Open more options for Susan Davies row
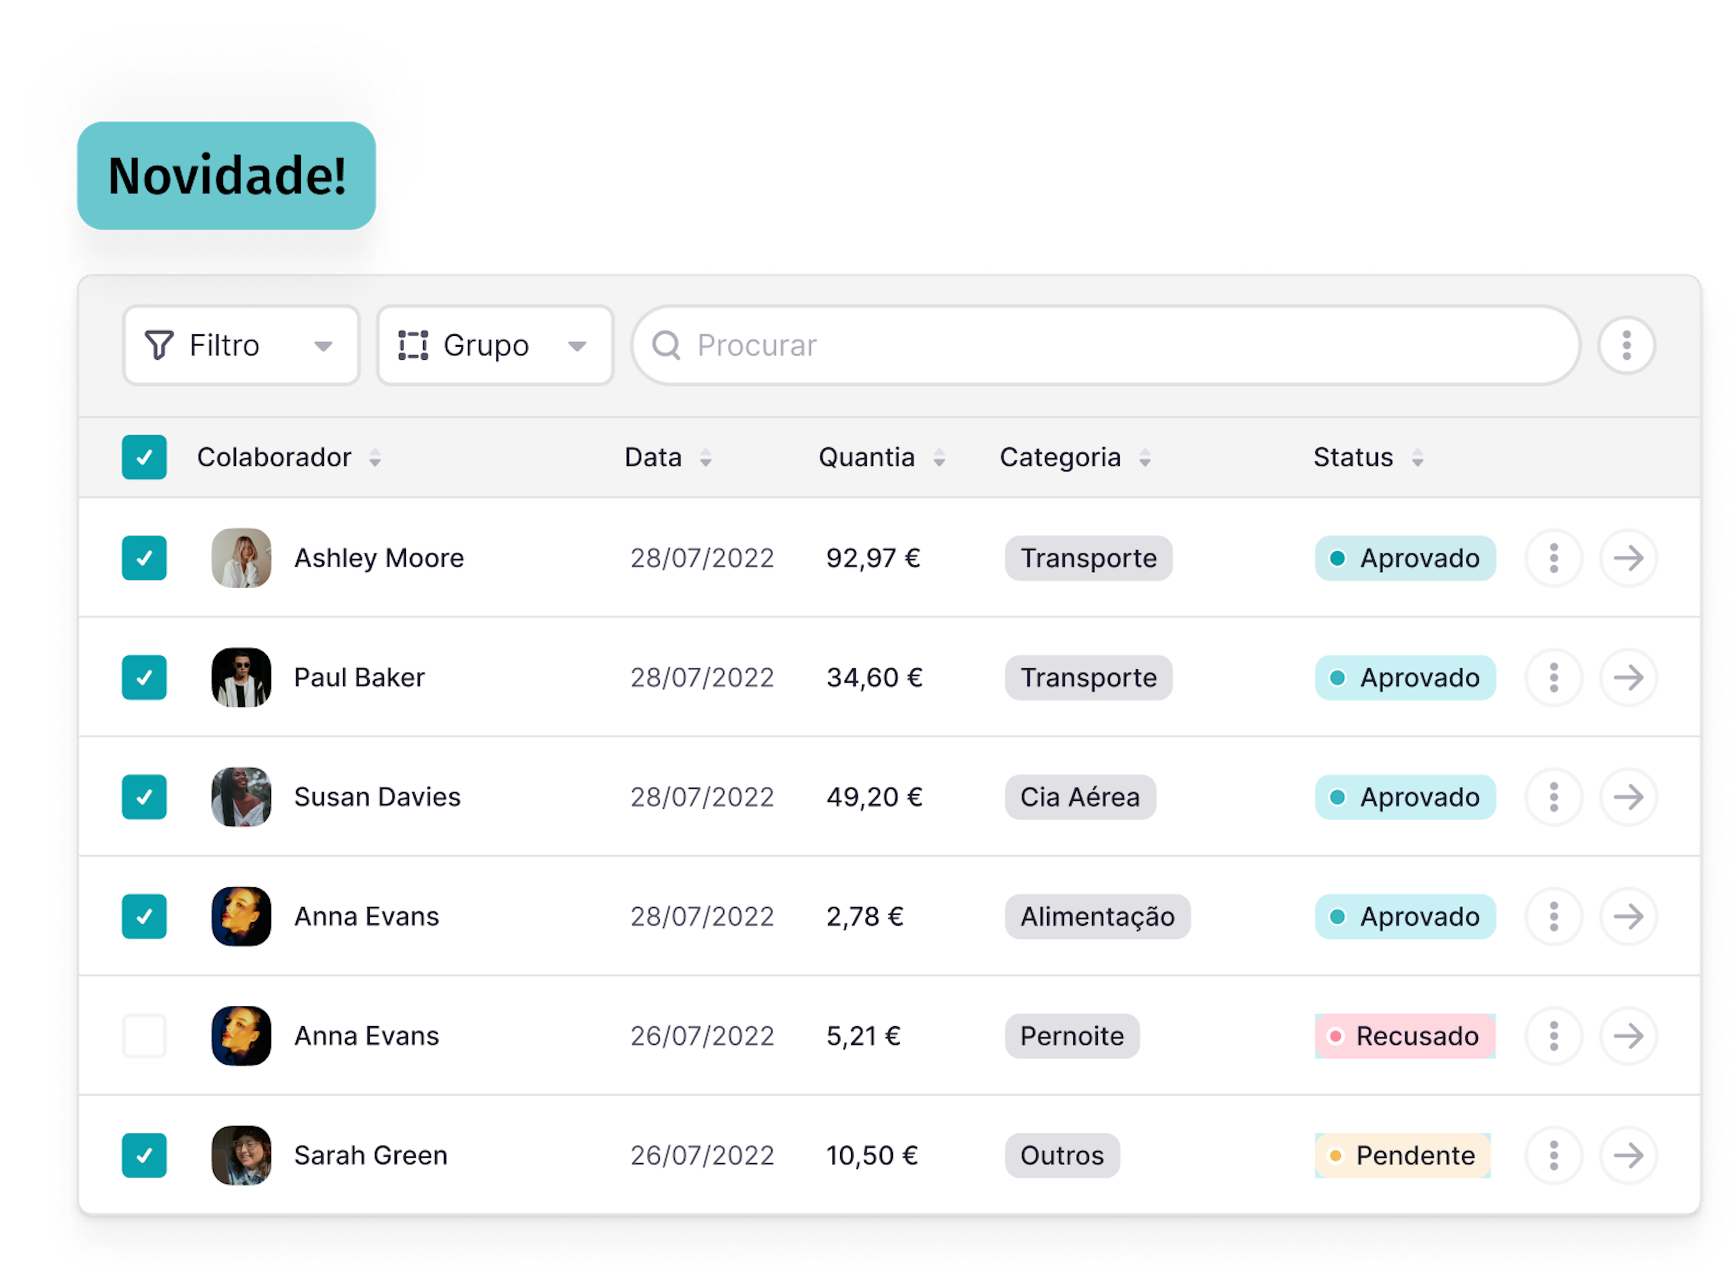Image resolution: width=1731 pixels, height=1271 pixels. 1553,796
